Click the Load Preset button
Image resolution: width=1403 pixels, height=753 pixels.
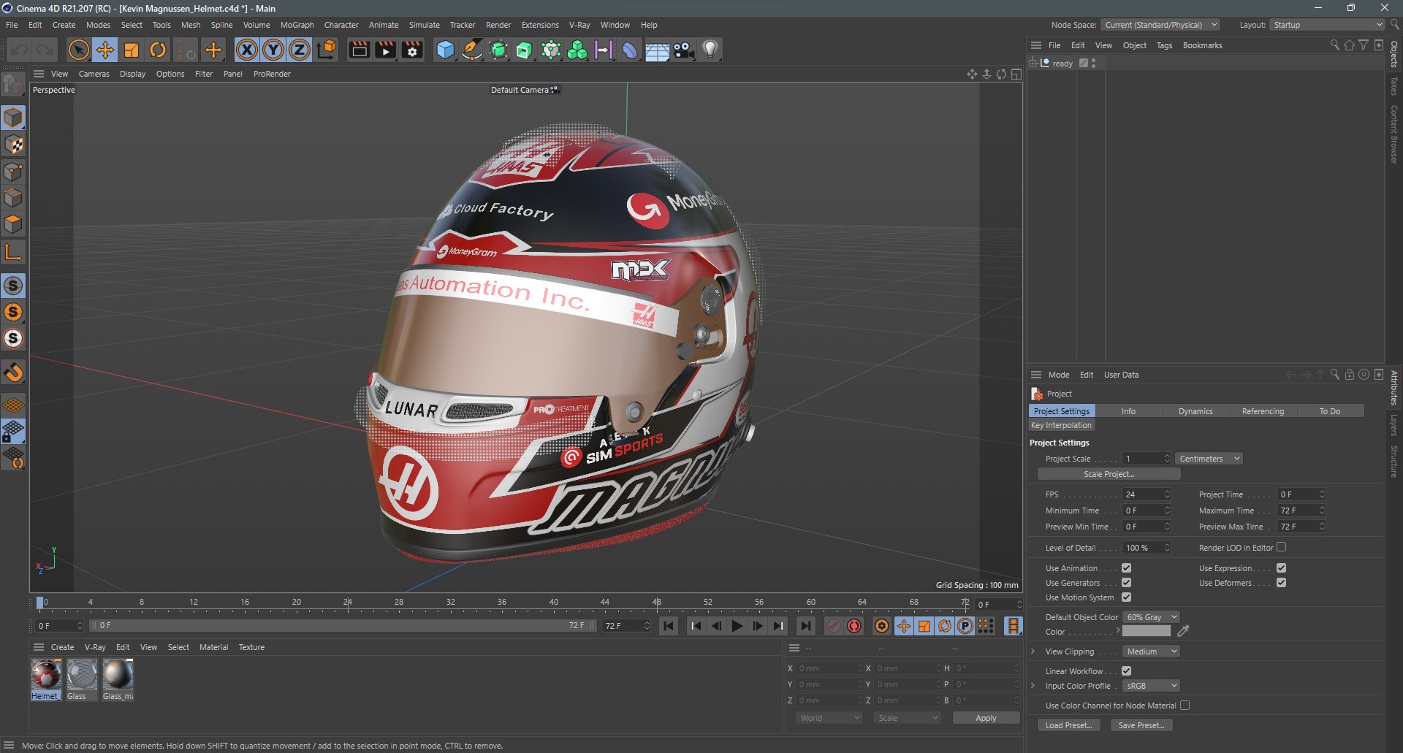click(x=1068, y=725)
